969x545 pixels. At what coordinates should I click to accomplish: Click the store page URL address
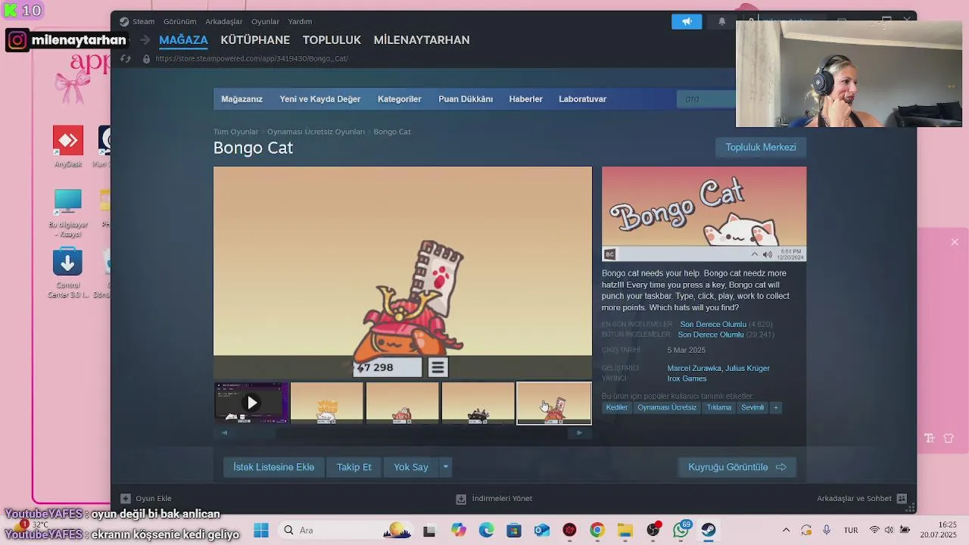pyautogui.click(x=251, y=58)
